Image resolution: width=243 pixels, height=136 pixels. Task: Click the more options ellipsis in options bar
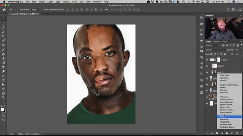106,9
